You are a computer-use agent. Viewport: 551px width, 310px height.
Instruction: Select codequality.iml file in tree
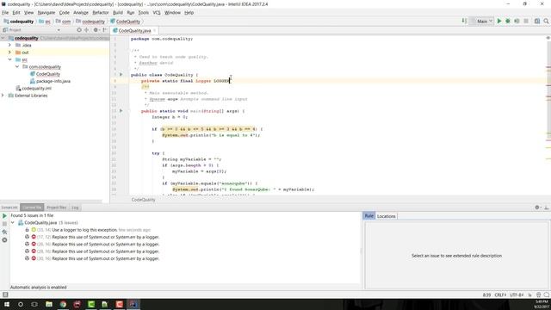[37, 88]
